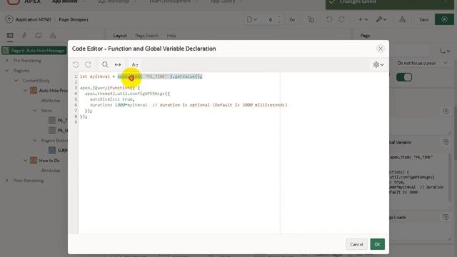The width and height of the screenshot is (457, 257).
Task: Undo last edit in the Code Editor toolbar
Action: tap(76, 64)
